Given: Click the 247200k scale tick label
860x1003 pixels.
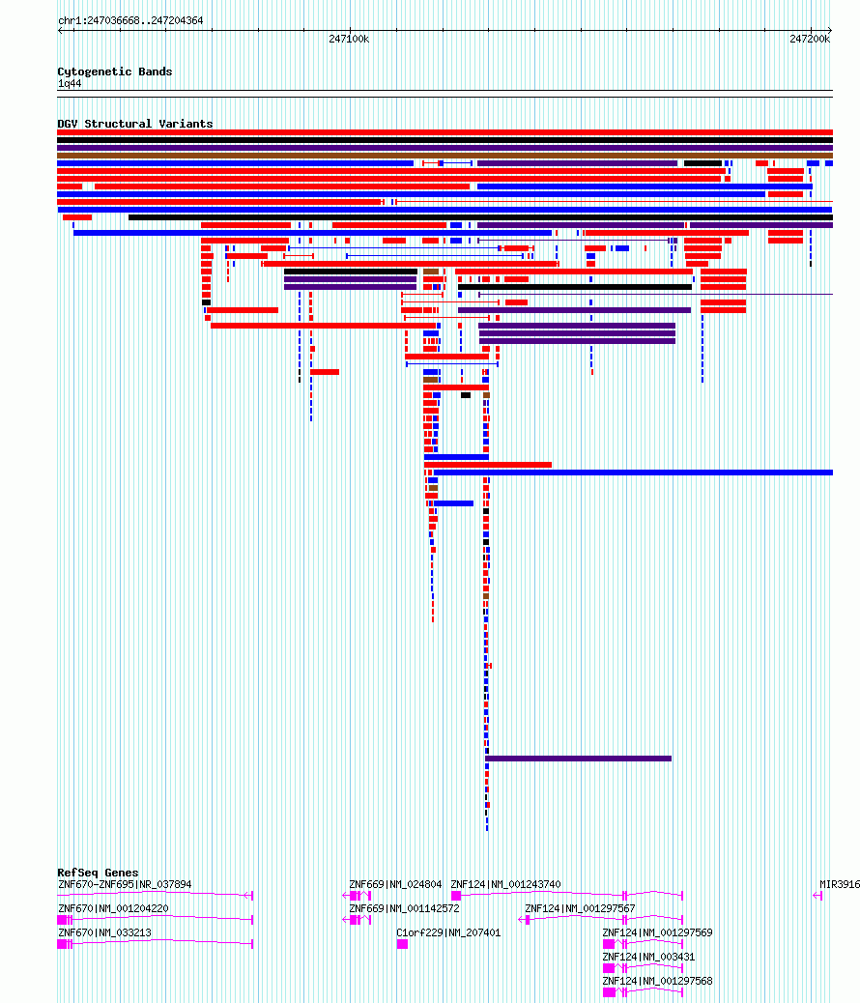Looking at the screenshot, I should tap(810, 39).
